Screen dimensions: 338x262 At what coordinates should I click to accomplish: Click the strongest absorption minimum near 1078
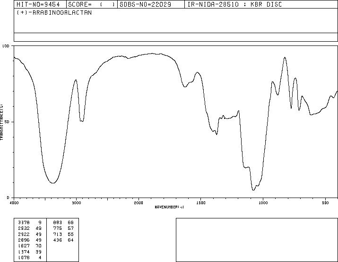coord(253,190)
